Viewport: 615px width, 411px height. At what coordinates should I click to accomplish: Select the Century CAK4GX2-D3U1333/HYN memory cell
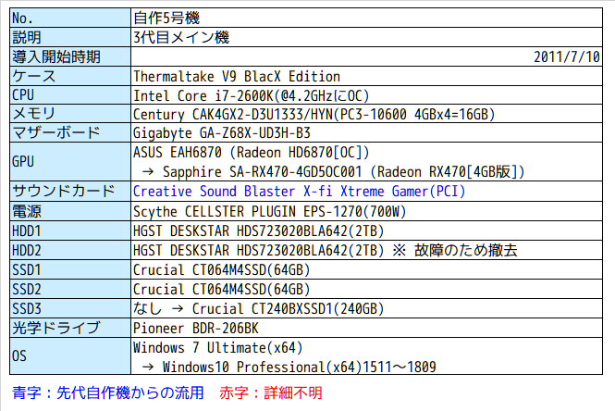pyautogui.click(x=366, y=114)
